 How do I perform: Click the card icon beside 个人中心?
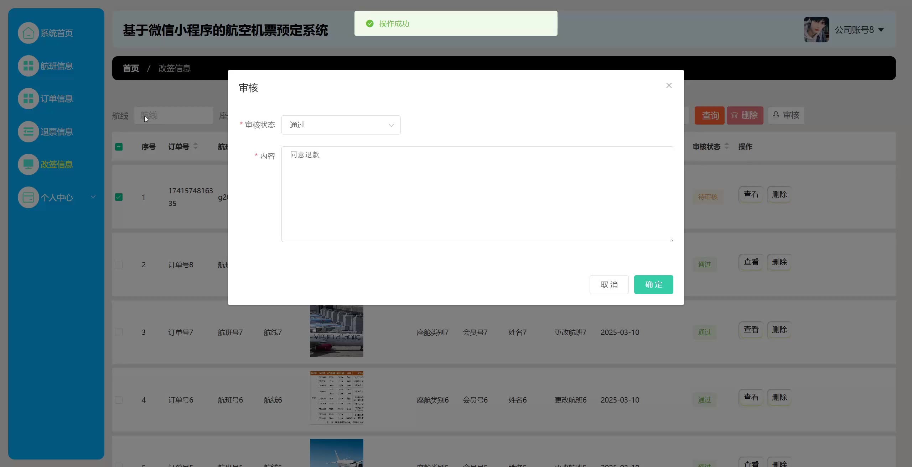click(x=28, y=197)
